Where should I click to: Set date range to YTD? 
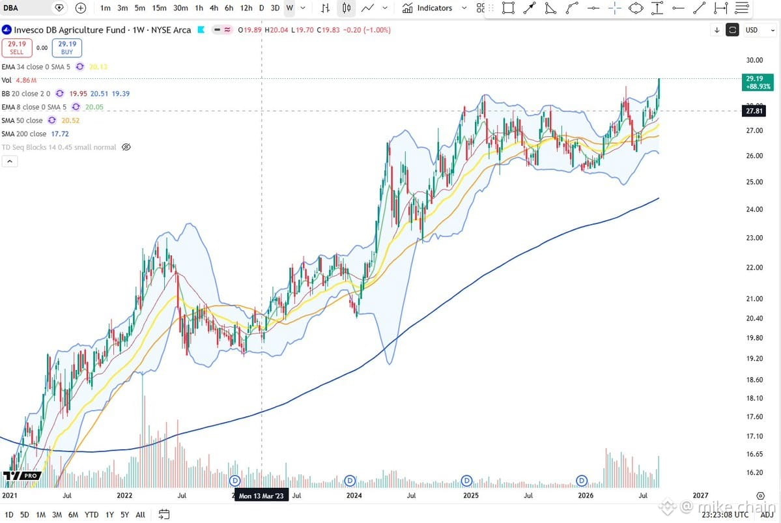[x=92, y=515]
